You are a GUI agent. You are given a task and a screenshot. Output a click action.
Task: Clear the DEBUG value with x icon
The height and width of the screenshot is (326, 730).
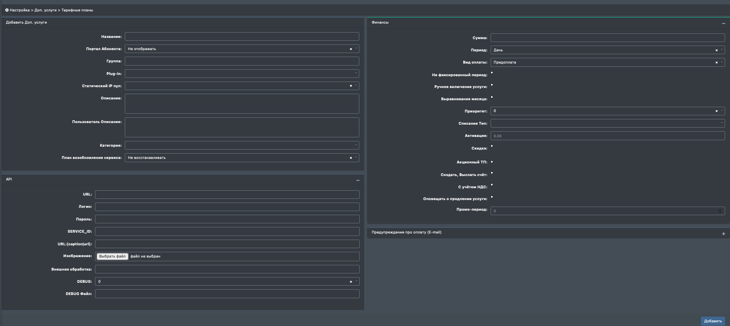[x=351, y=282]
